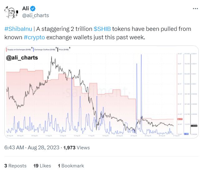Open the @ali_charts handle link
Screen dimensions: 204x173
click(x=36, y=15)
